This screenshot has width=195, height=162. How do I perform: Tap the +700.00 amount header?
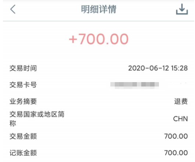(99, 39)
